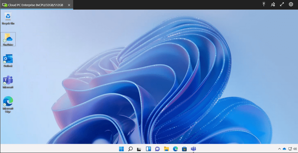Open the Windows Start menu

(x=121, y=149)
